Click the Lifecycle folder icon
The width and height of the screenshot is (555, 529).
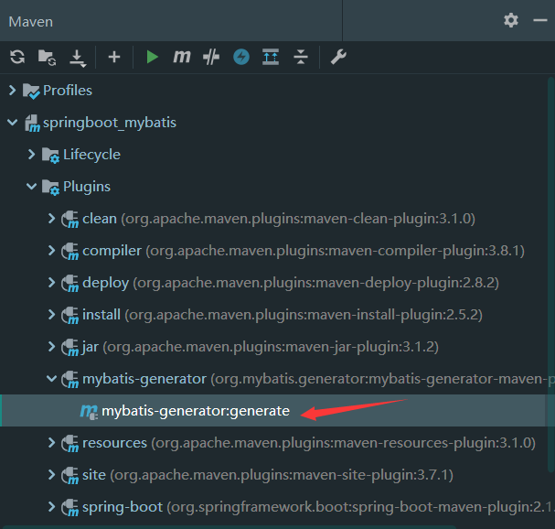50,156
